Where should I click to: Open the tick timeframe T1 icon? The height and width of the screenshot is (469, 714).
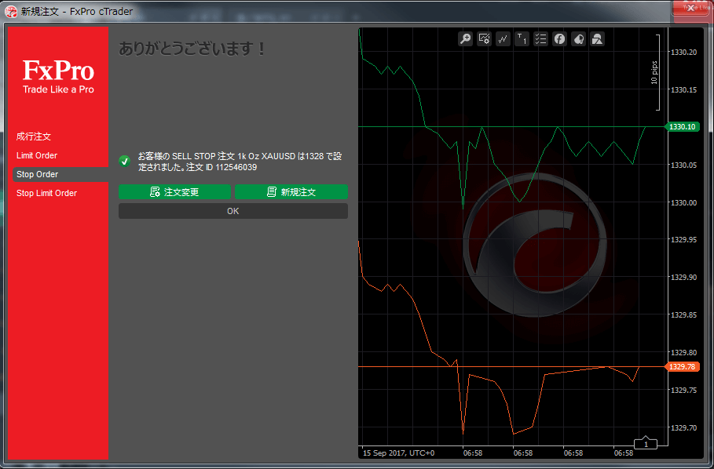coord(522,38)
